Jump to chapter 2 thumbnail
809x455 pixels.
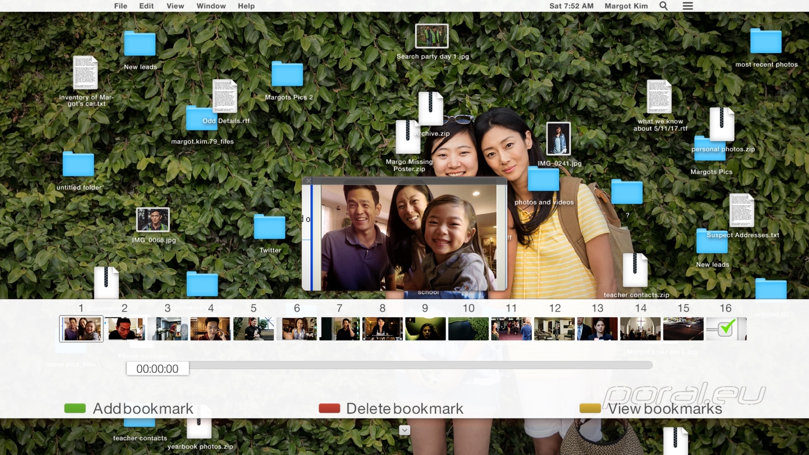pos(124,329)
